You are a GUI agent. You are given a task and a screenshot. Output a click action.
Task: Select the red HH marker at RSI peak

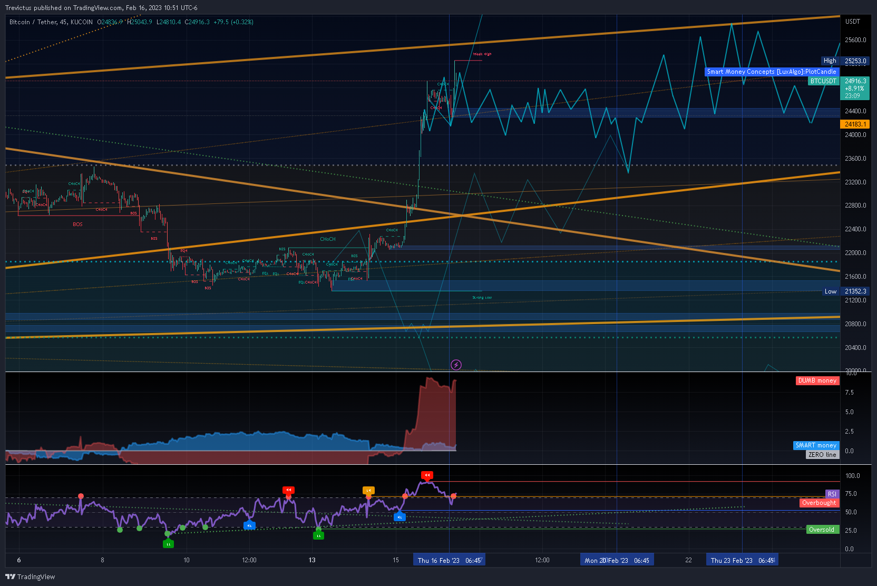point(427,475)
